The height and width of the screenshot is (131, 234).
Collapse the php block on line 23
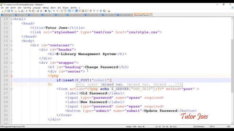(11, 76)
